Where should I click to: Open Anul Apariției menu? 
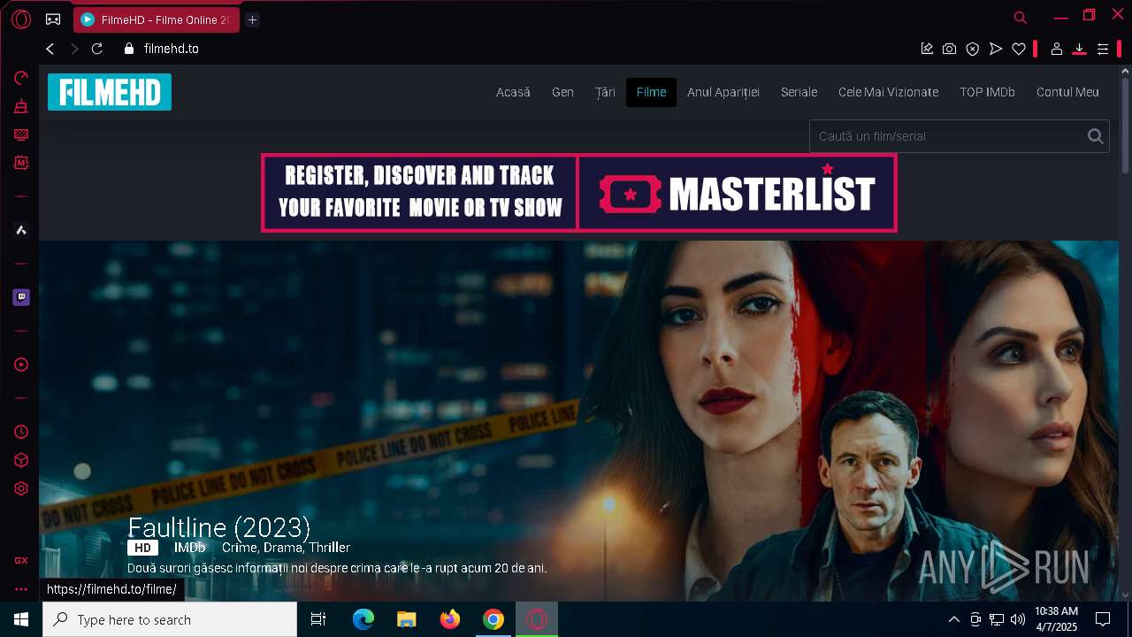coord(723,92)
